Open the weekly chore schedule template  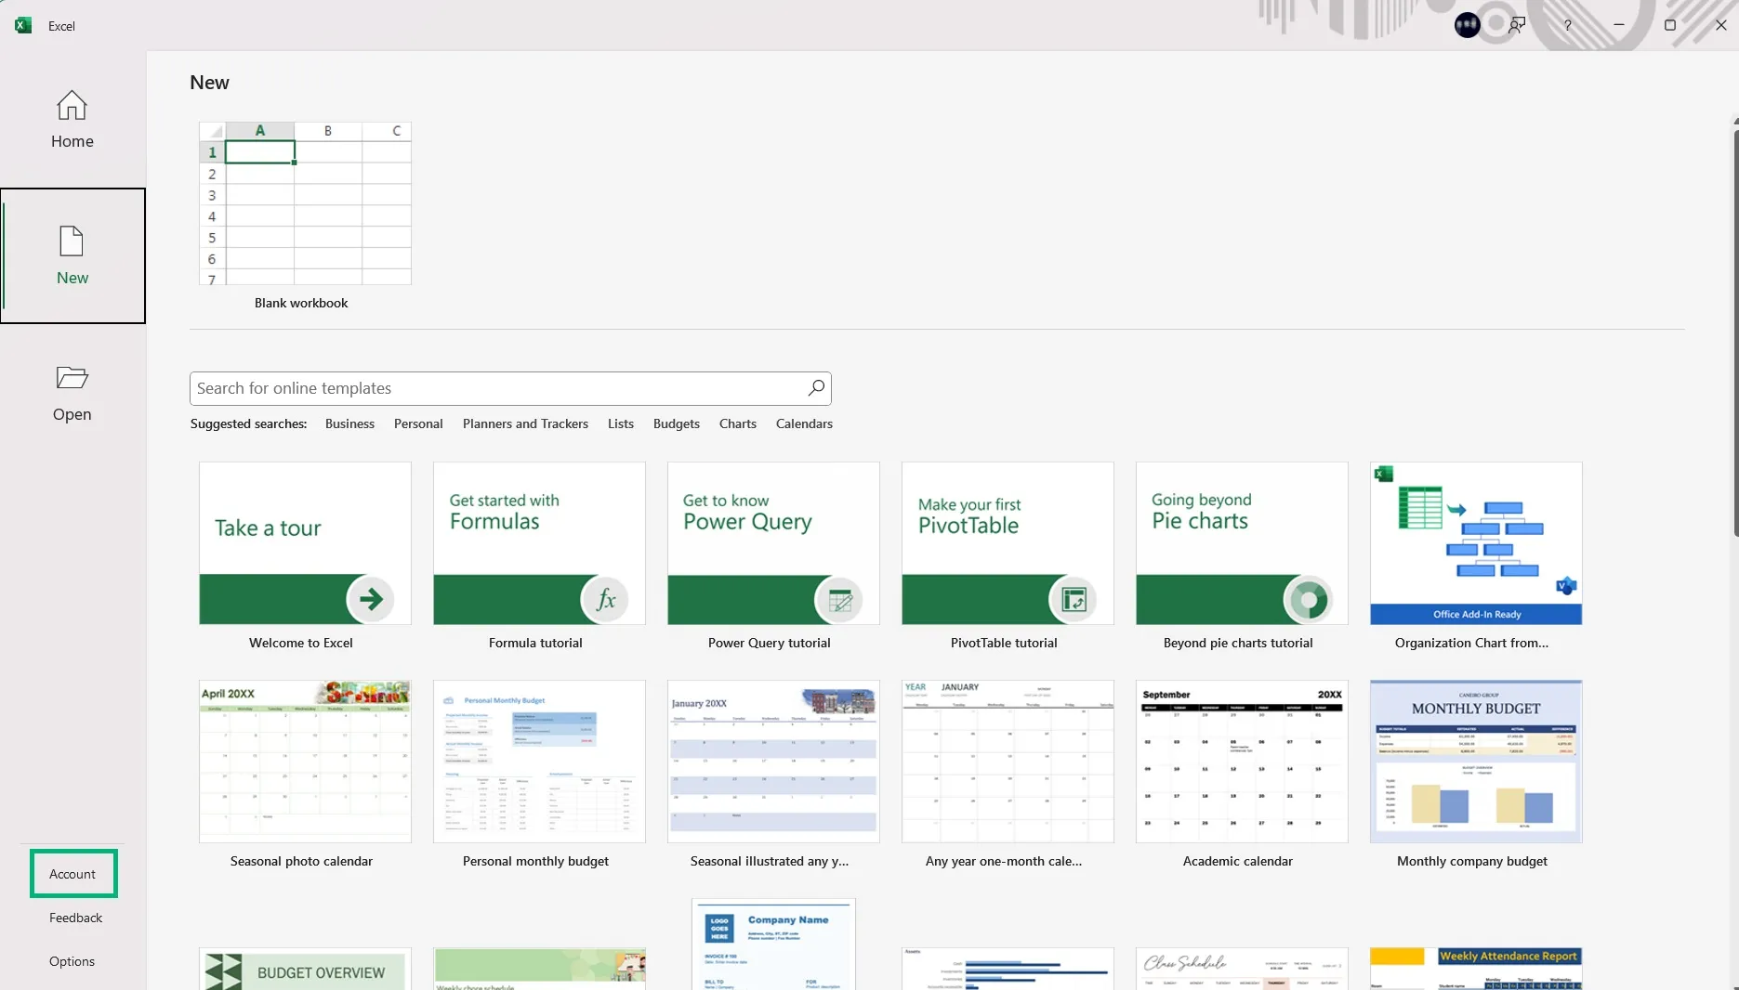click(x=539, y=969)
